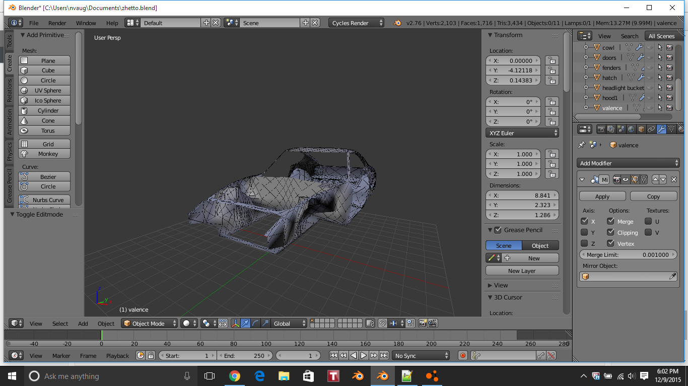Screen dimensions: 688x386
Task: Collapse the Transform panel
Action: pyautogui.click(x=490, y=35)
